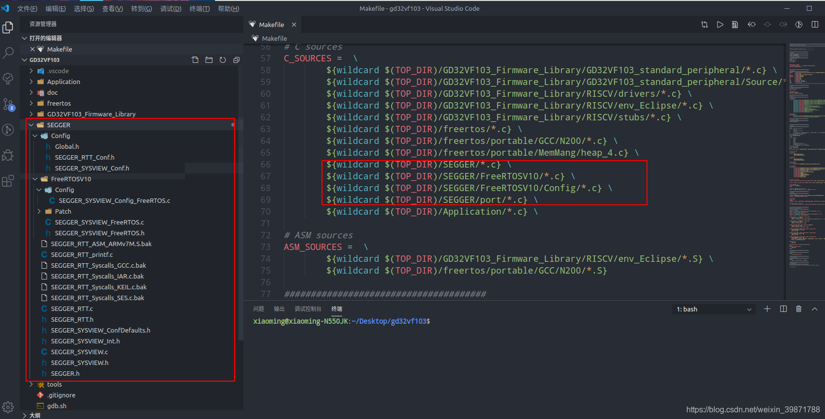The image size is (825, 419).
Task: Open the 编辑(E) menu
Action: coord(56,8)
